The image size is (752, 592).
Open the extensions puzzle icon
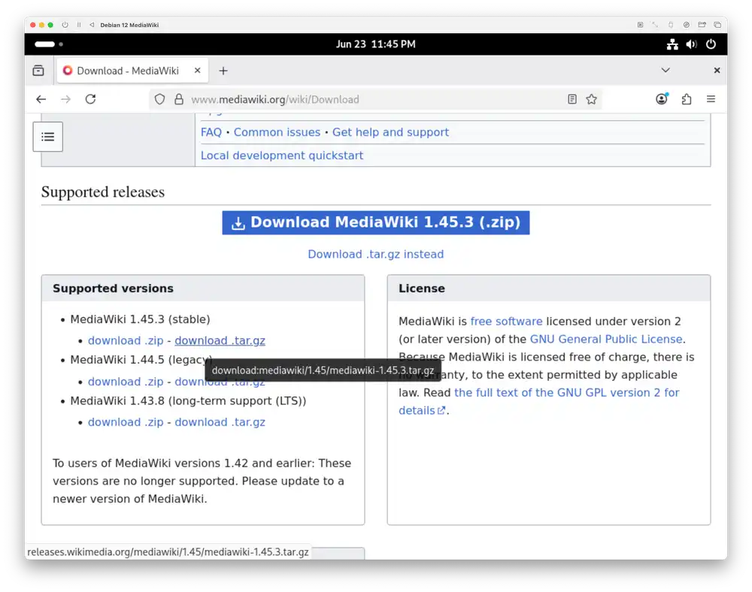tap(687, 99)
